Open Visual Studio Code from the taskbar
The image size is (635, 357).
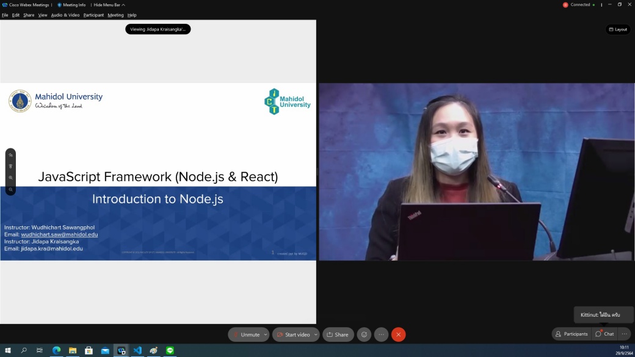click(137, 350)
